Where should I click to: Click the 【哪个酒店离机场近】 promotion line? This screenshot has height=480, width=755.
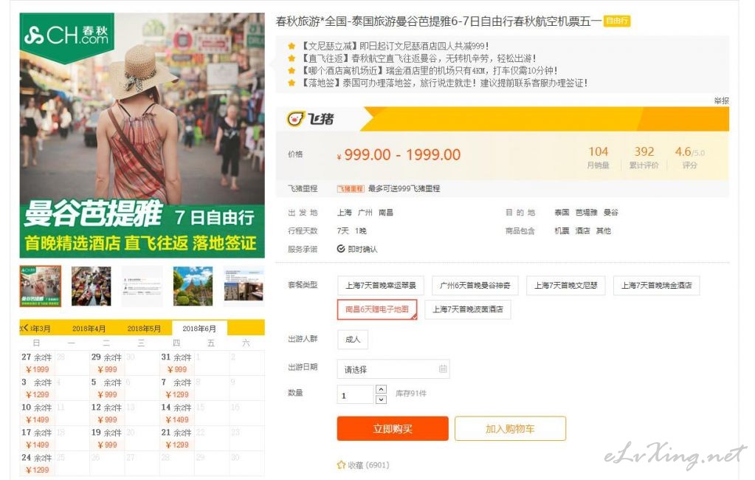[x=428, y=71]
